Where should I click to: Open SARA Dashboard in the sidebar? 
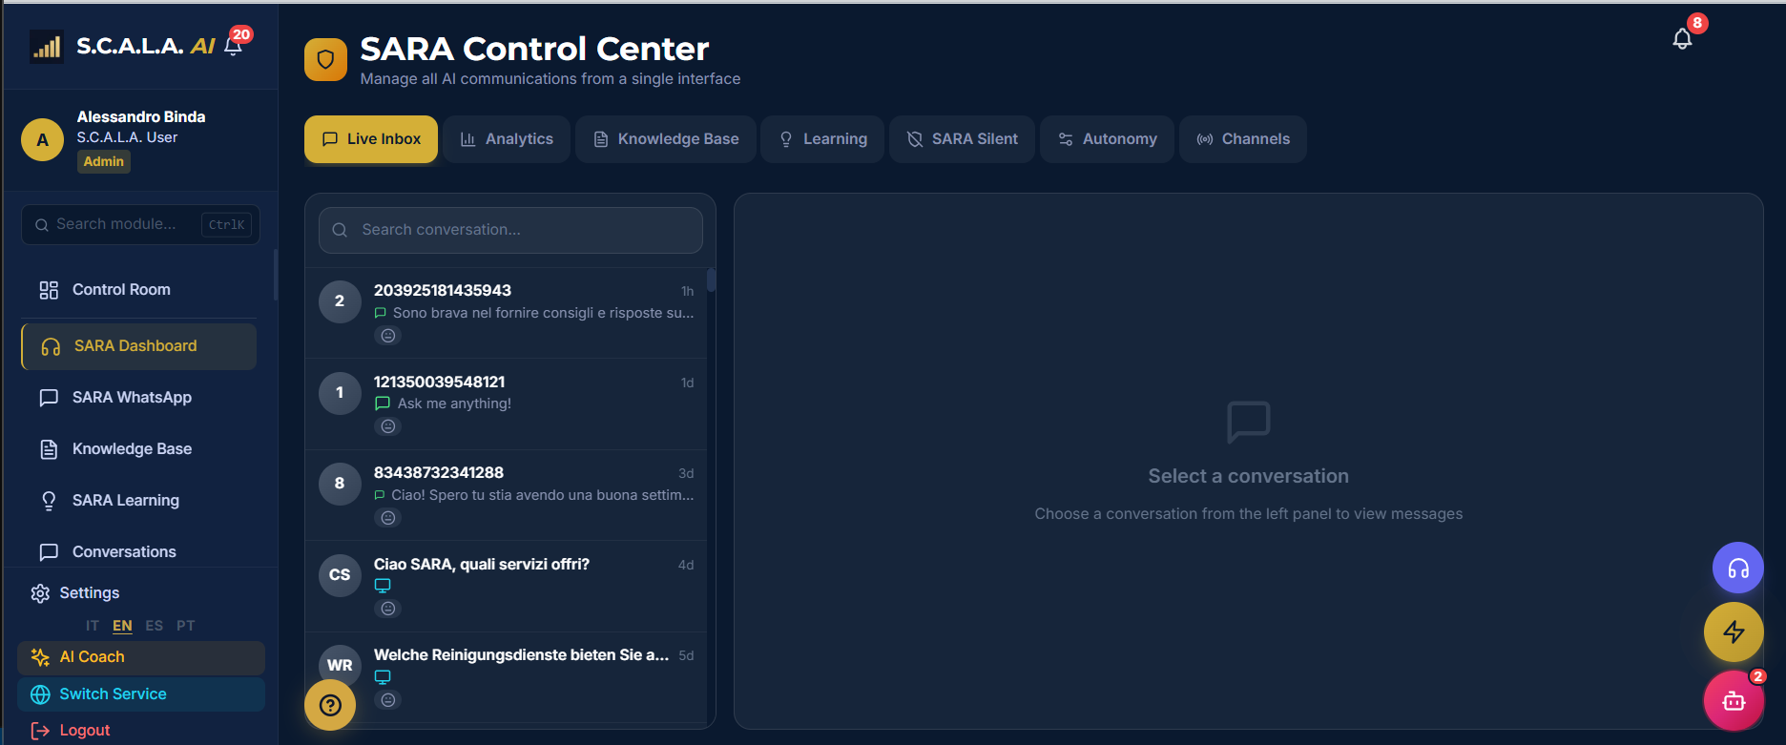coord(139,346)
